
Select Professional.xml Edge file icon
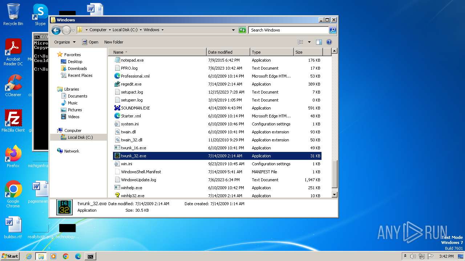click(x=117, y=76)
